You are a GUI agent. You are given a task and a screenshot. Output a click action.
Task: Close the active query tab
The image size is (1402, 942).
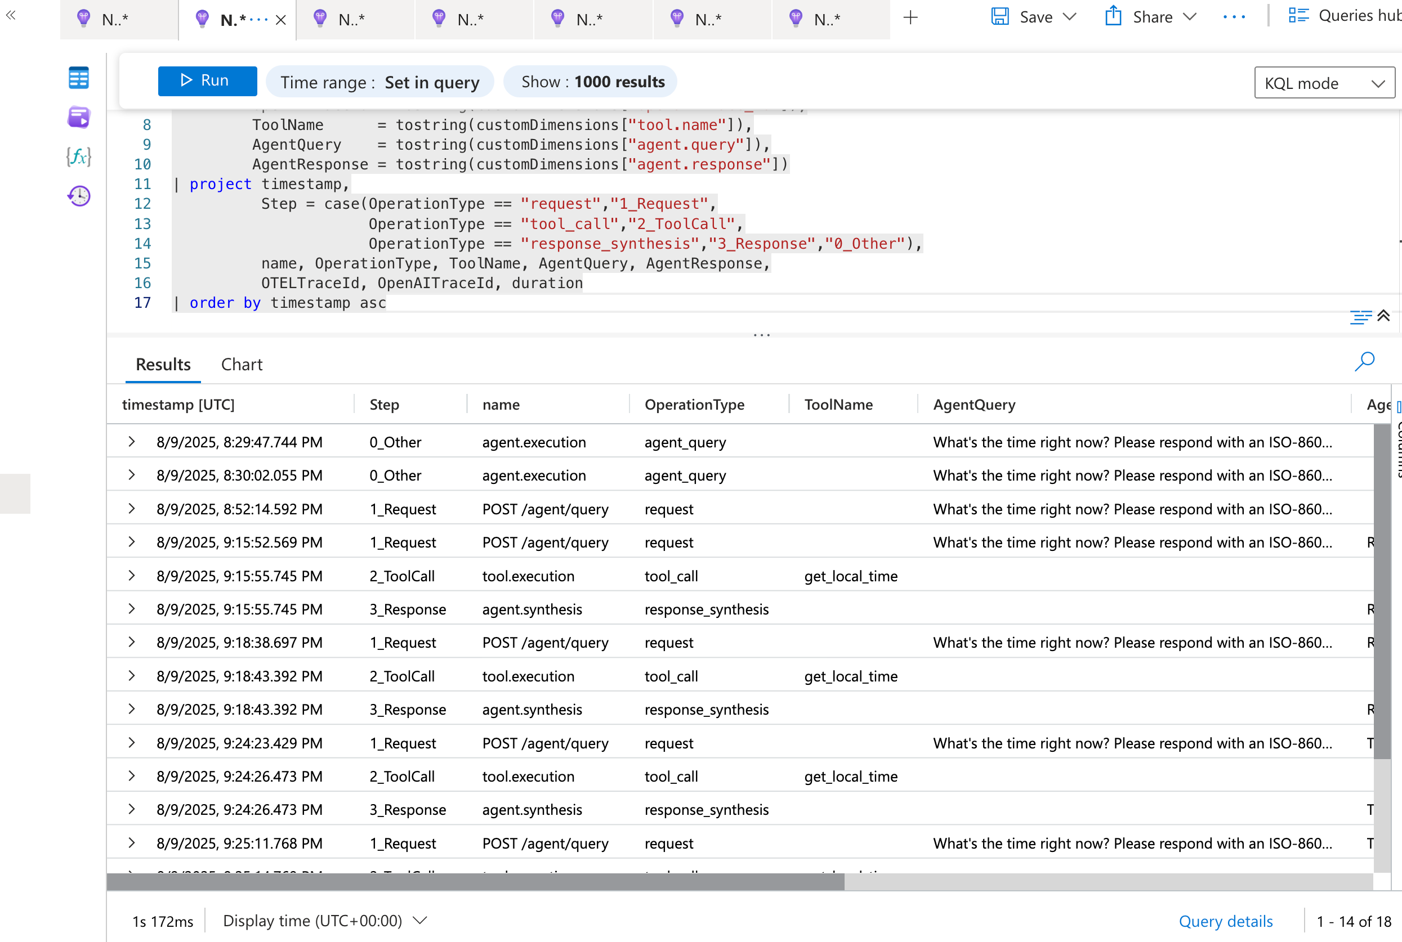280,20
